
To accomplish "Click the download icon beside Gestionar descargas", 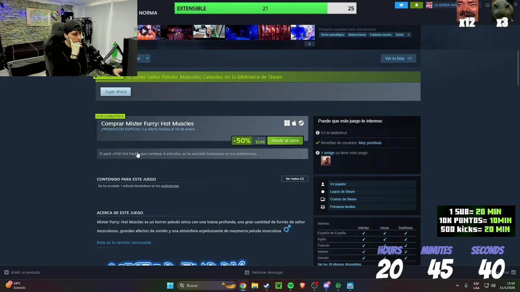I will click(x=247, y=272).
